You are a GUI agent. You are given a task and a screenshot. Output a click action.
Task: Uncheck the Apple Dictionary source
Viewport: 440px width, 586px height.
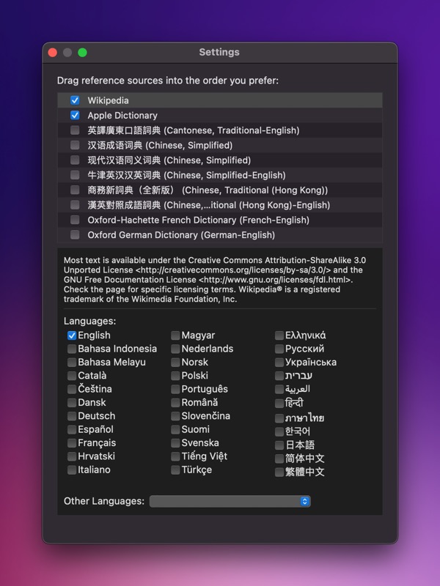point(75,115)
